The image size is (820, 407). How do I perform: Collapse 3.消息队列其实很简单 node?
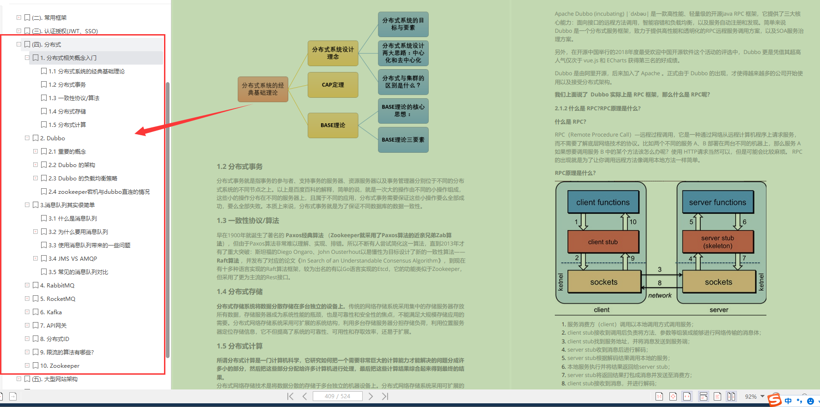27,205
